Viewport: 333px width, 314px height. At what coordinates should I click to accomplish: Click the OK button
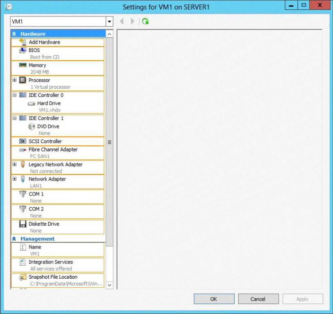214,299
